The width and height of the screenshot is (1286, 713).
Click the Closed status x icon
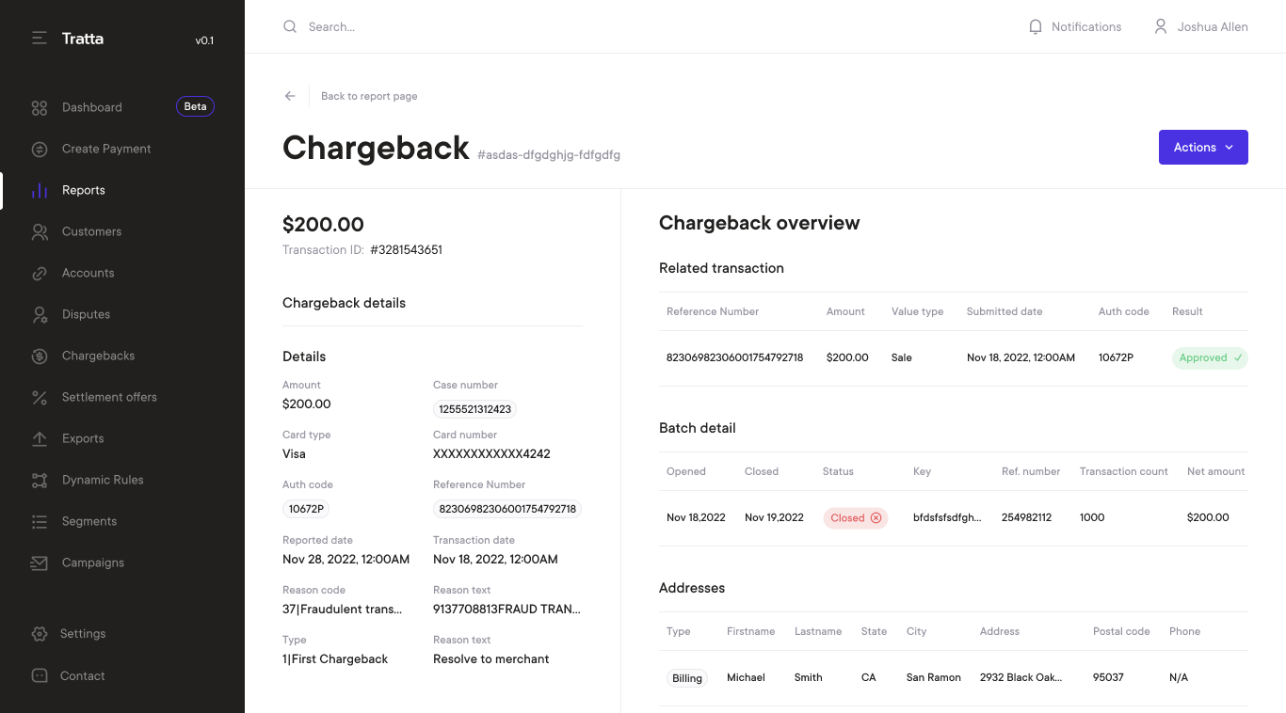click(x=876, y=517)
